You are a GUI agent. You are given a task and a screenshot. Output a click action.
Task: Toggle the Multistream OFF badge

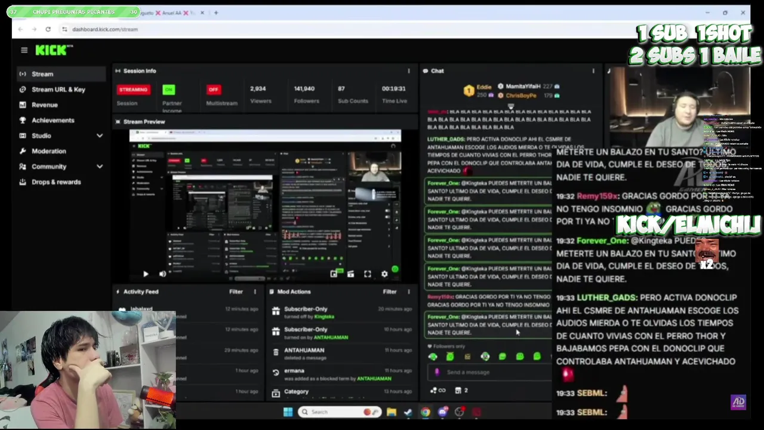(x=214, y=90)
